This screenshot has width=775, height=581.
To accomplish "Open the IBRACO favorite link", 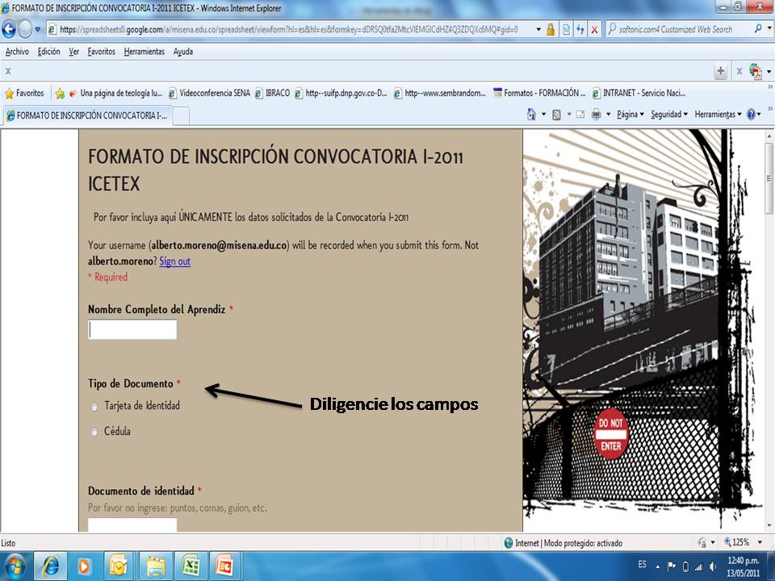I will coord(272,93).
